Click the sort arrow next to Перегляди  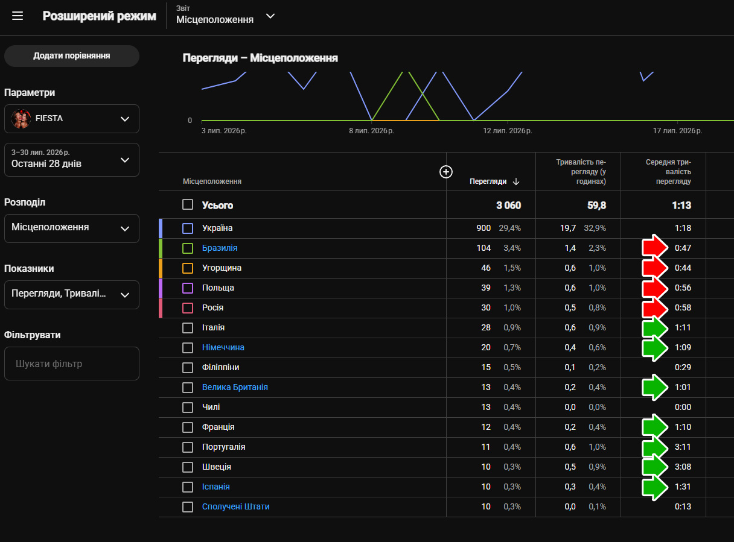(x=516, y=181)
